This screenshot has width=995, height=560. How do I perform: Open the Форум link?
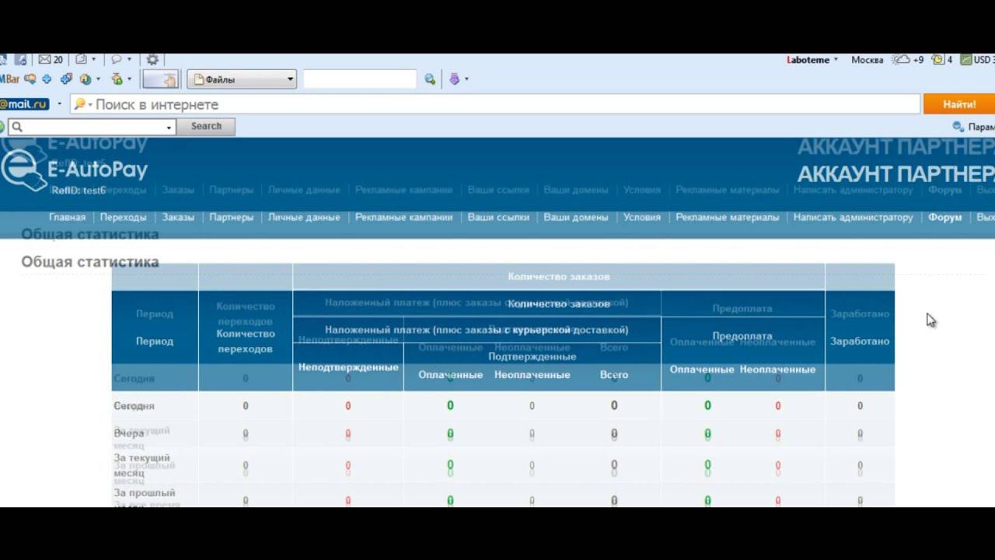pos(944,217)
